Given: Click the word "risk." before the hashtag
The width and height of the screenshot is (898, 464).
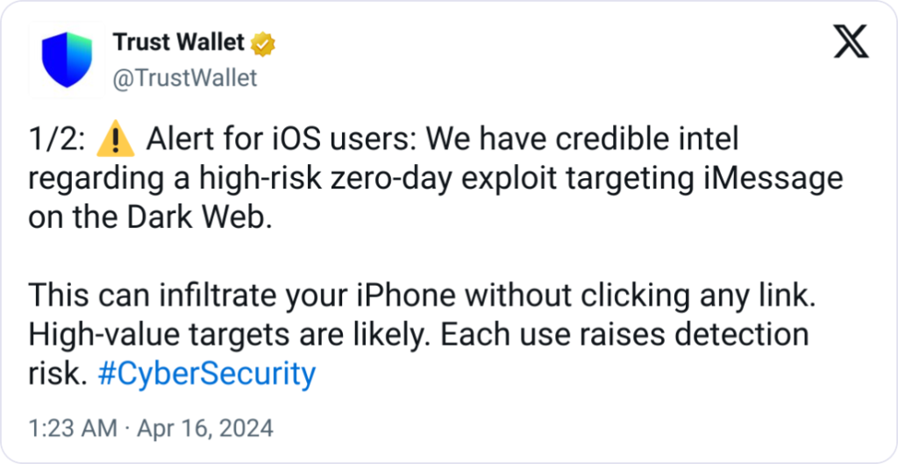Looking at the screenshot, I should [x=57, y=375].
